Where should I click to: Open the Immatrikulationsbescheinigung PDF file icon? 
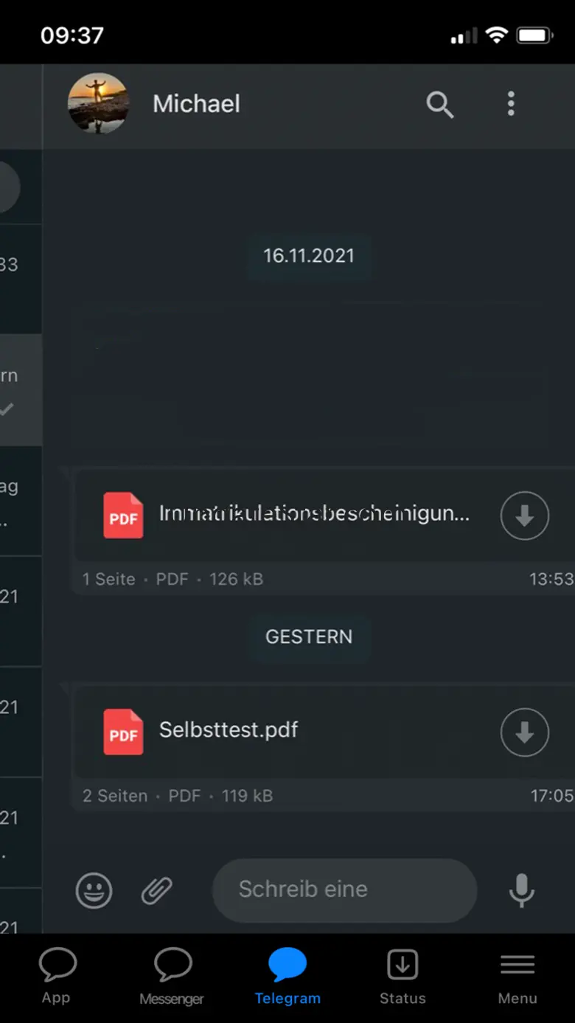(x=123, y=515)
